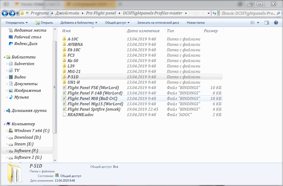Open the view options dropdown arrow
The image size is (283, 186).
(x=258, y=23)
